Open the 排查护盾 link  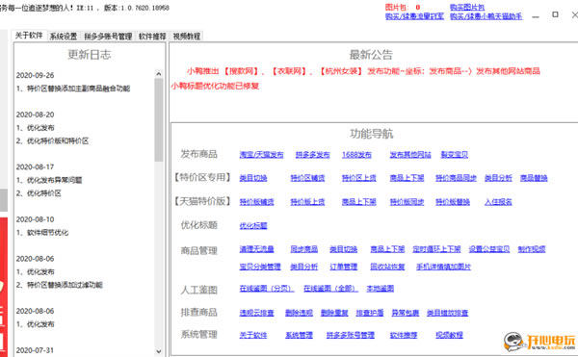click(370, 313)
